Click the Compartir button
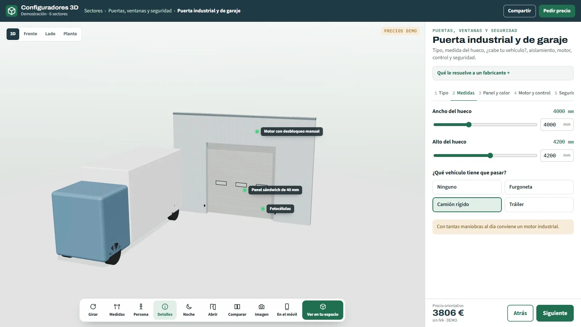This screenshot has height=327, width=581. point(519,11)
